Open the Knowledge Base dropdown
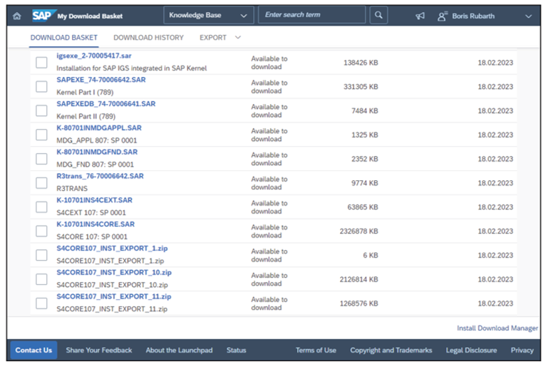This screenshot has width=546, height=366. (209, 15)
